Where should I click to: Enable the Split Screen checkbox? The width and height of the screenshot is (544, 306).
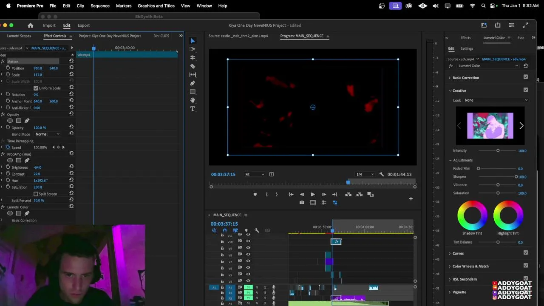(x=36, y=194)
